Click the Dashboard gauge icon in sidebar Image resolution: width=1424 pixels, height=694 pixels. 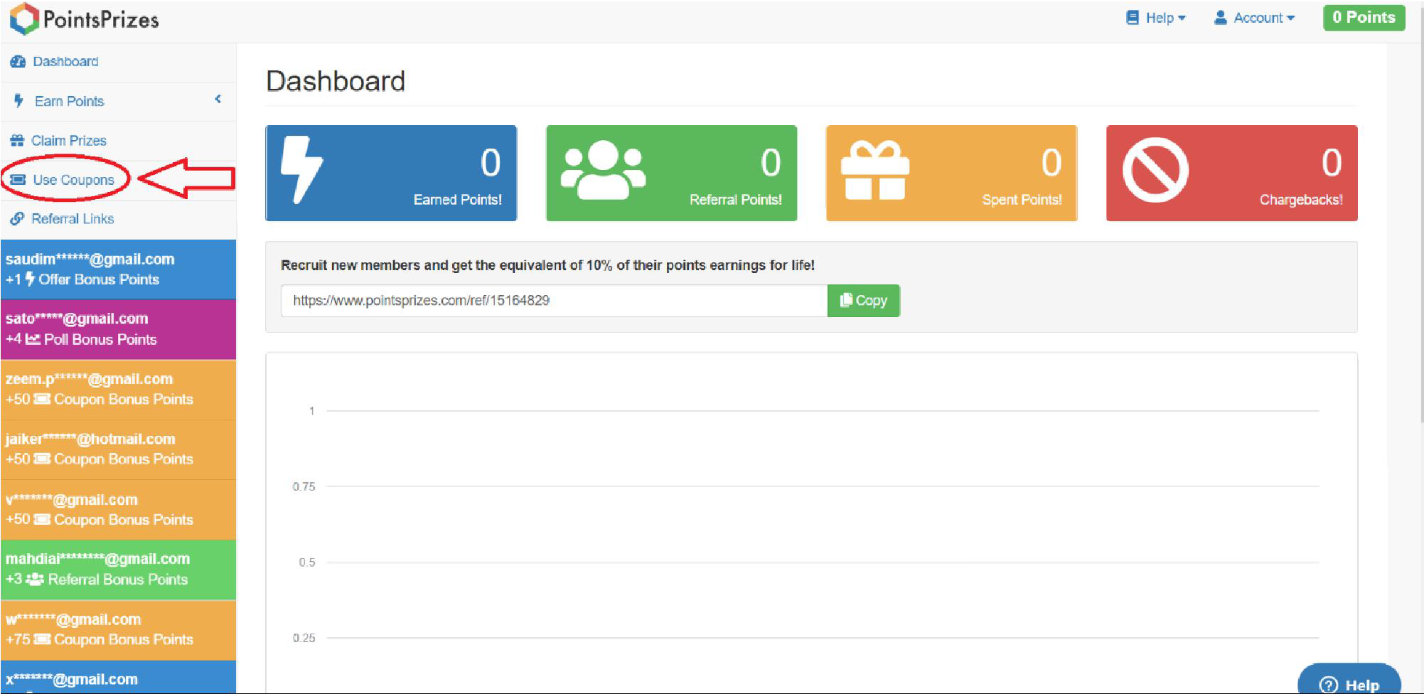(18, 62)
